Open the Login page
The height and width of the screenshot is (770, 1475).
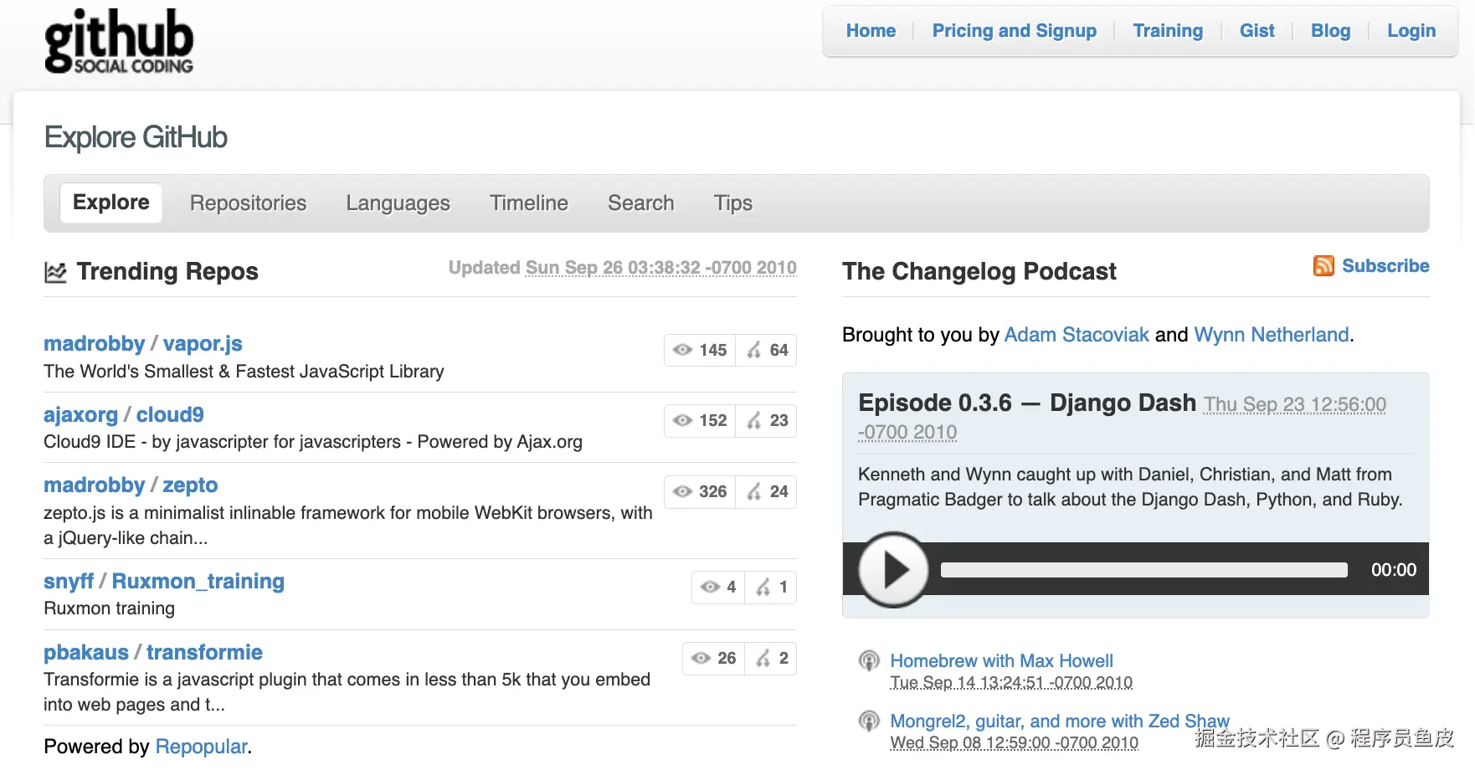point(1411,31)
